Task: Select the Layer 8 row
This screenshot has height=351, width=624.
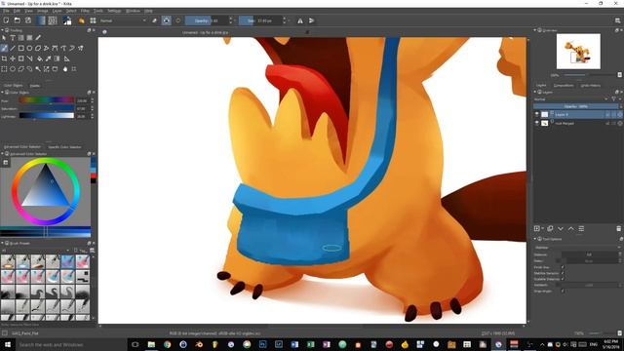Action: (x=578, y=114)
